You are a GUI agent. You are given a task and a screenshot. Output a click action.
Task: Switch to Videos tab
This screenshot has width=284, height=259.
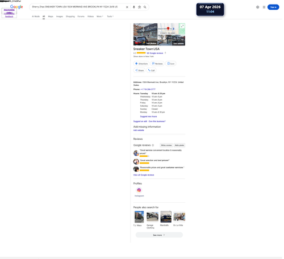point(90,16)
